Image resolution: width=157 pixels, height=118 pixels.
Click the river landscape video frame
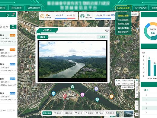coord(72,59)
